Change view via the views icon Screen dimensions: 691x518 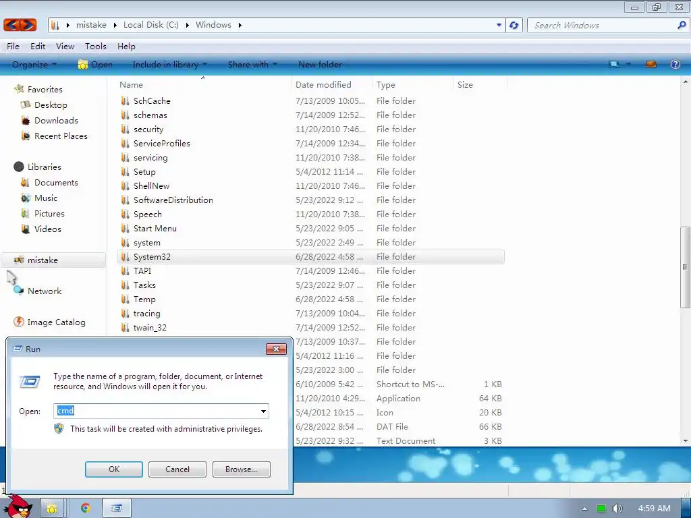[x=614, y=64]
